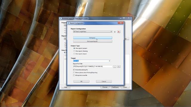Click the AutoCAD logo in Report Configuration title bar

click(x=68, y=23)
